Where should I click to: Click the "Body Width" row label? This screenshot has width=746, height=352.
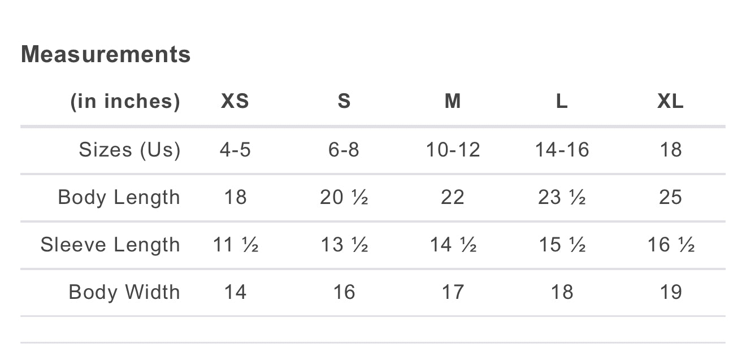[x=124, y=292]
